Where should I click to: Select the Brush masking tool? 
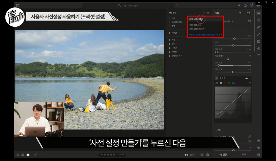[x=258, y=34]
